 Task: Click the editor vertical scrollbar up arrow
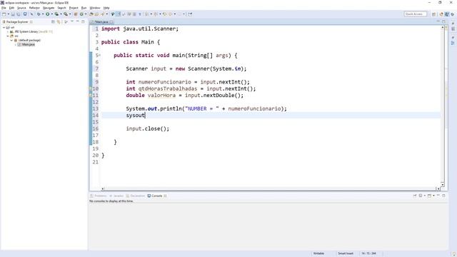(x=443, y=27)
